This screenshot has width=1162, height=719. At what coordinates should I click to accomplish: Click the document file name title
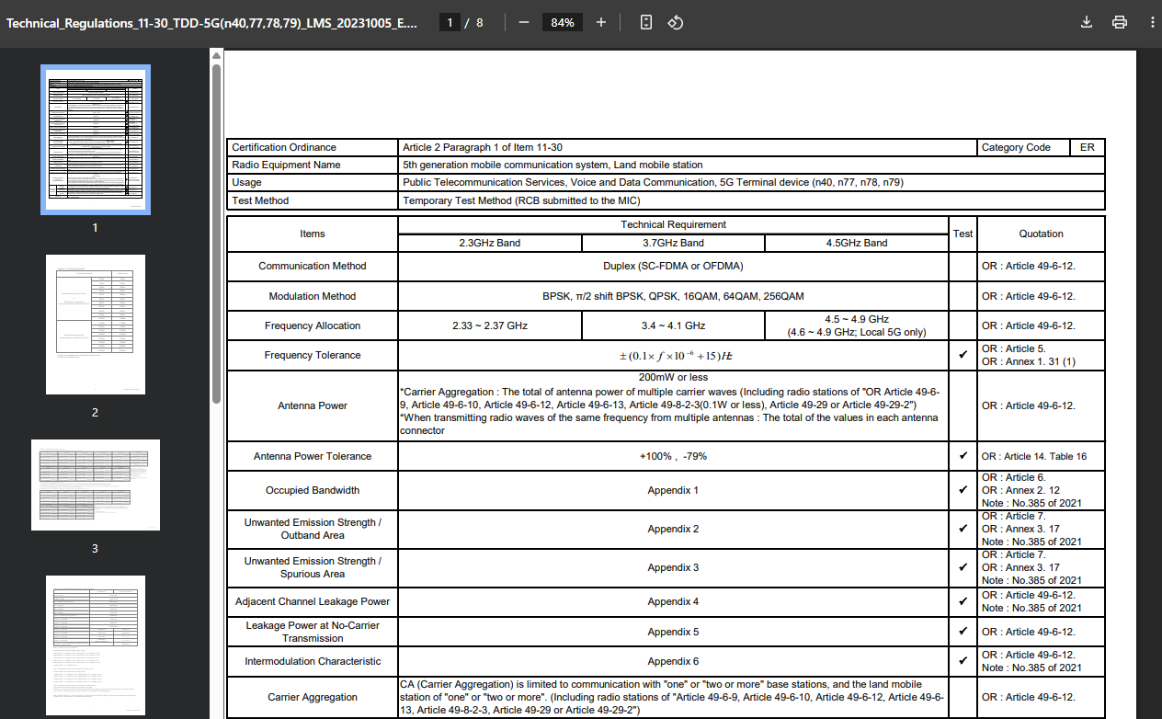(x=211, y=23)
